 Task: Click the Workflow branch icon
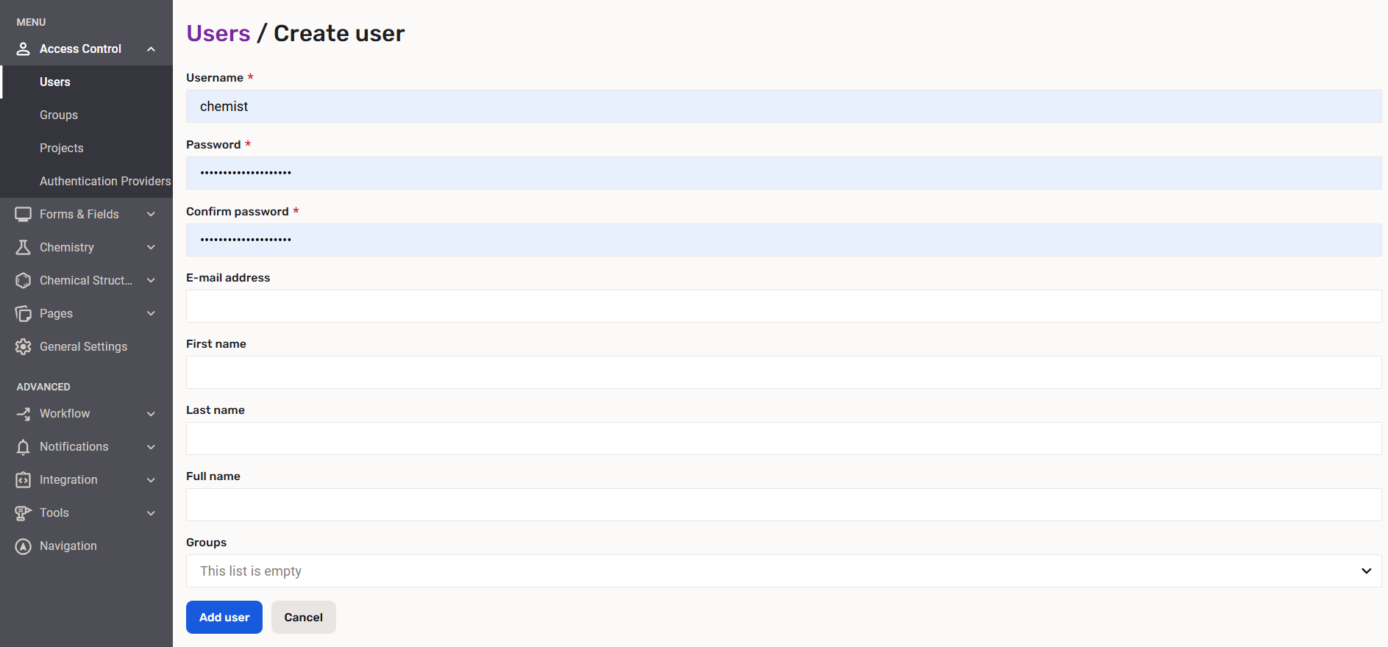click(x=22, y=413)
